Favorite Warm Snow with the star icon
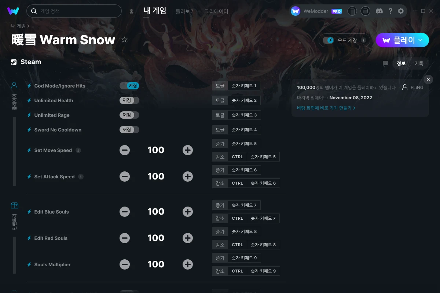The height and width of the screenshot is (293, 440). [x=124, y=40]
